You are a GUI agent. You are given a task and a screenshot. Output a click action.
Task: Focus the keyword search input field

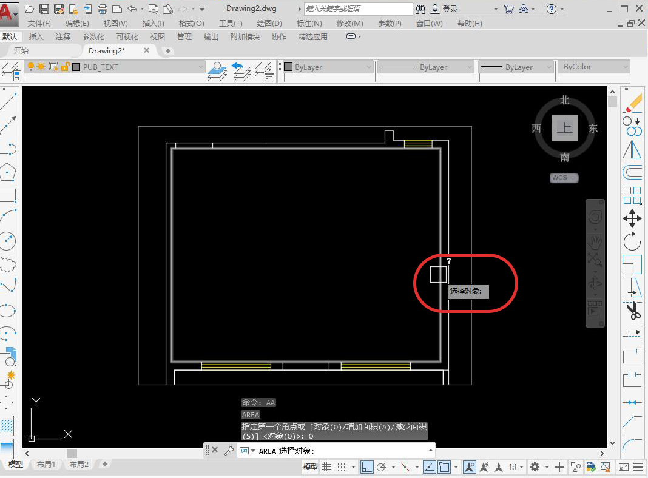[359, 8]
